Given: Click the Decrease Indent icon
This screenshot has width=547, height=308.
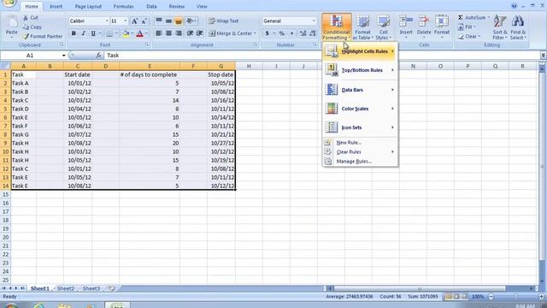Looking at the screenshot, I should click(x=190, y=33).
